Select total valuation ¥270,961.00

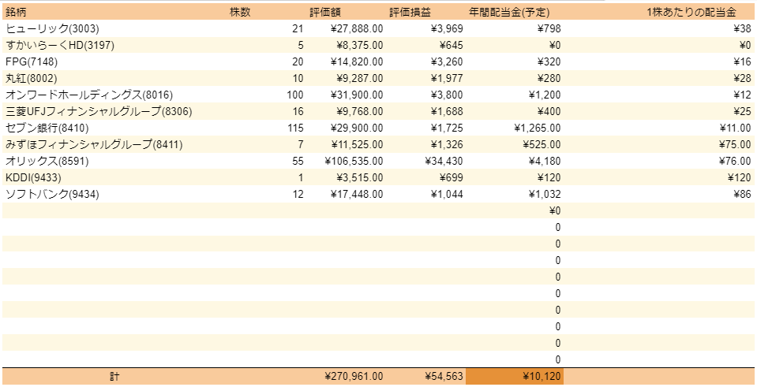354,377
